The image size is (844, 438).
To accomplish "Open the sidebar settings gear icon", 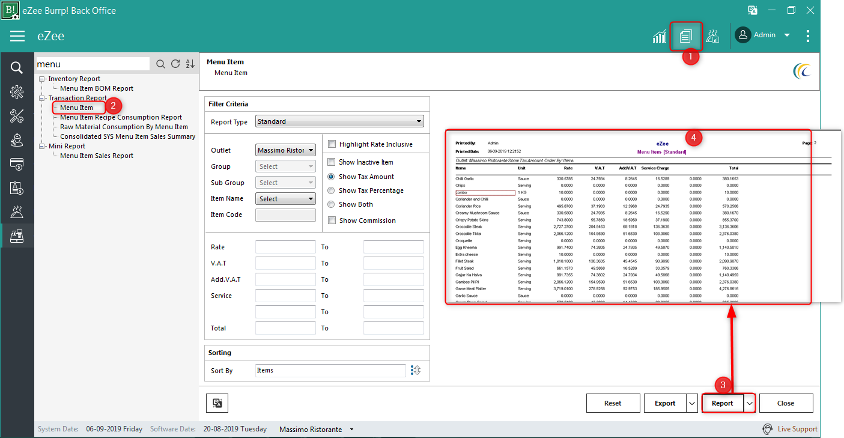I will (17, 91).
